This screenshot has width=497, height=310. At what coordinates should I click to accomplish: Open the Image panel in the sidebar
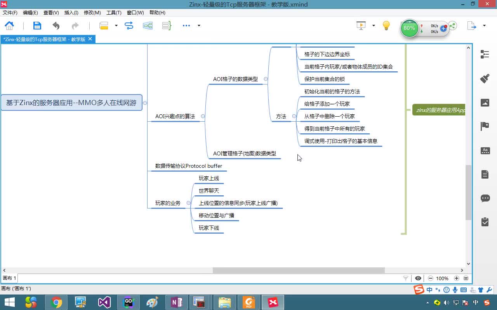[485, 102]
